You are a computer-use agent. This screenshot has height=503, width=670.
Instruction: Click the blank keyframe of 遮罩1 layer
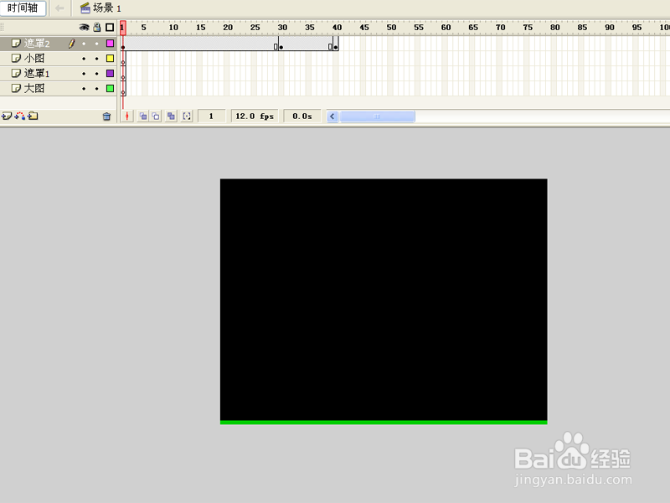[123, 74]
